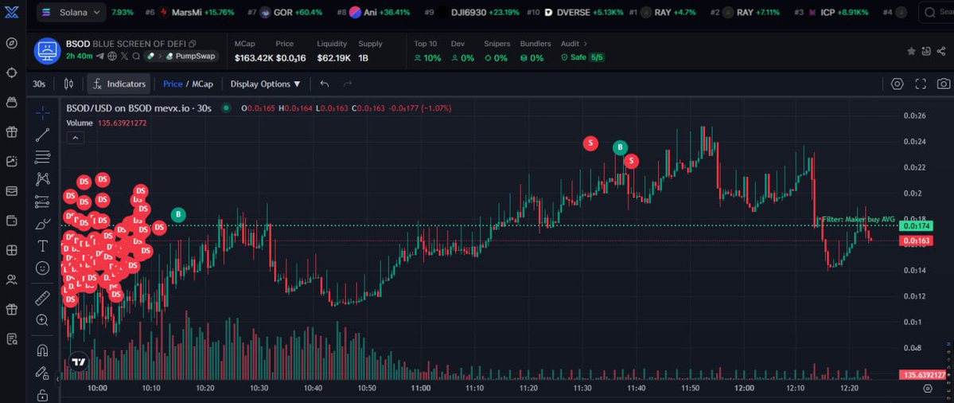Switch chart to MCap view
Viewport: 954px width, 403px height.
click(203, 84)
